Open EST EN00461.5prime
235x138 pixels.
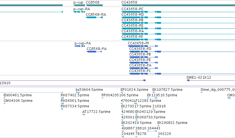click(x=17, y=95)
